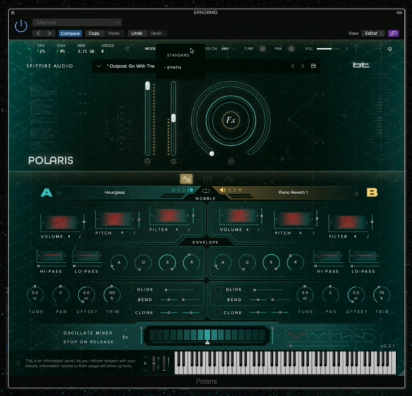Screen dimensions: 412x396
Task: Favorite the Piano Reverb 1 sound in layer B
Action: 356,194
